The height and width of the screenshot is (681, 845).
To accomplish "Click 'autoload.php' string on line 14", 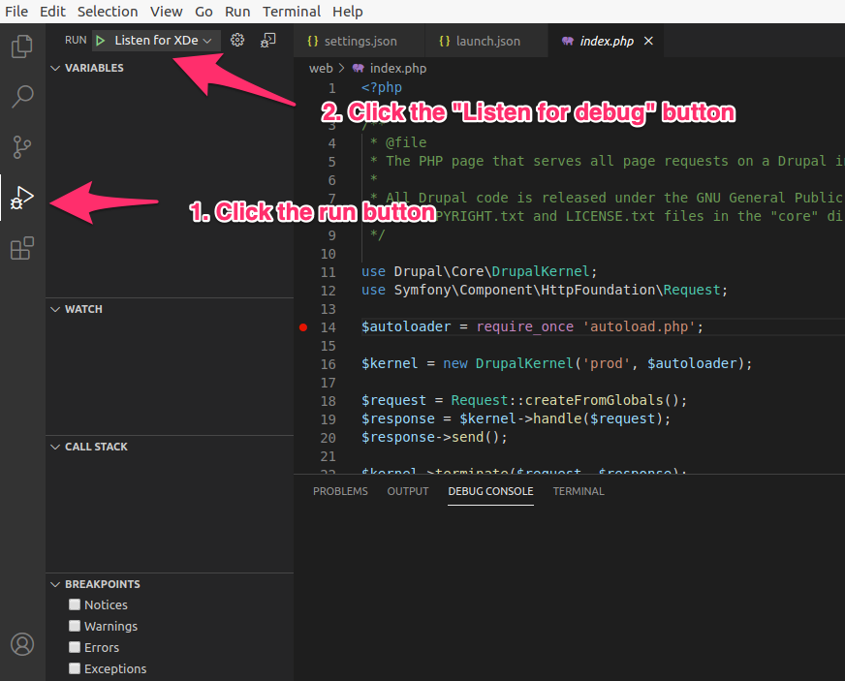I will [x=640, y=327].
